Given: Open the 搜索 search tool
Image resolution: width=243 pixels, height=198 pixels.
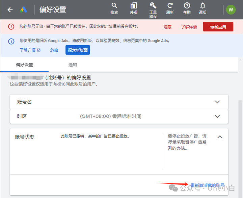Looking at the screenshot, I should (114, 8).
